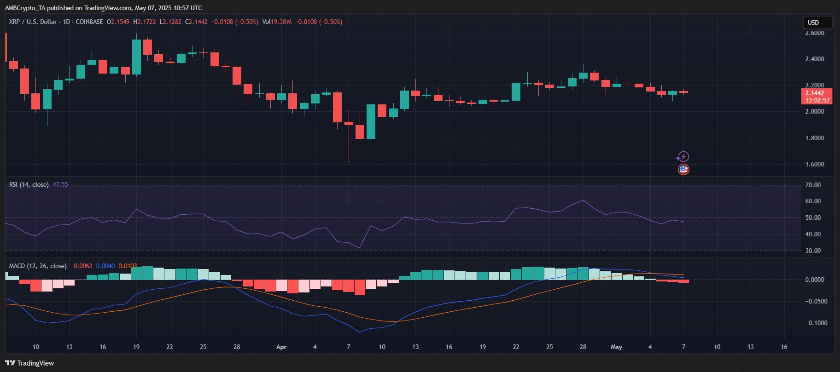Image resolution: width=840 pixels, height=372 pixels.
Task: Select the MACD (12, 26, close) indicator label
Action: click(38, 266)
